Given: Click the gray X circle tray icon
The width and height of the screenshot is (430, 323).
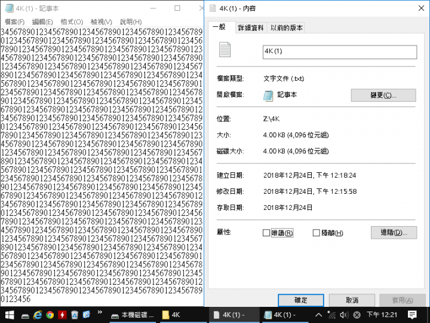Looking at the screenshot, I should (357, 315).
